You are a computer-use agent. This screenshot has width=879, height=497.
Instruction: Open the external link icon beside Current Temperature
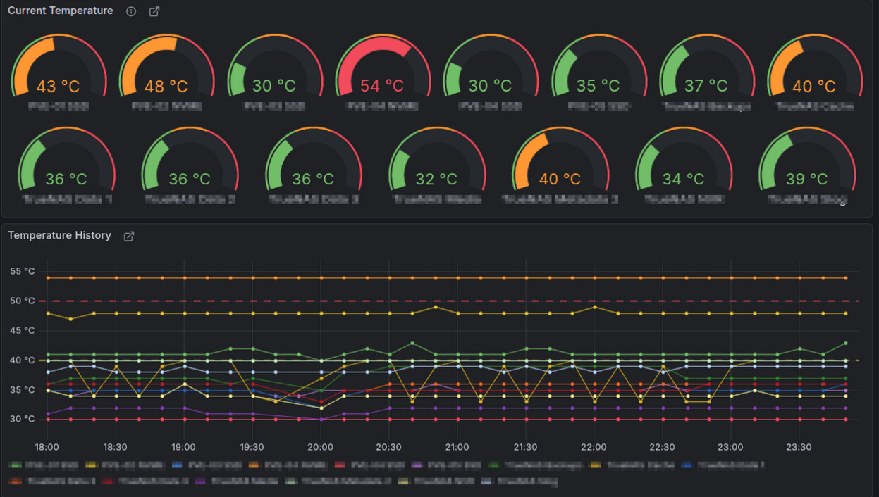[x=154, y=11]
